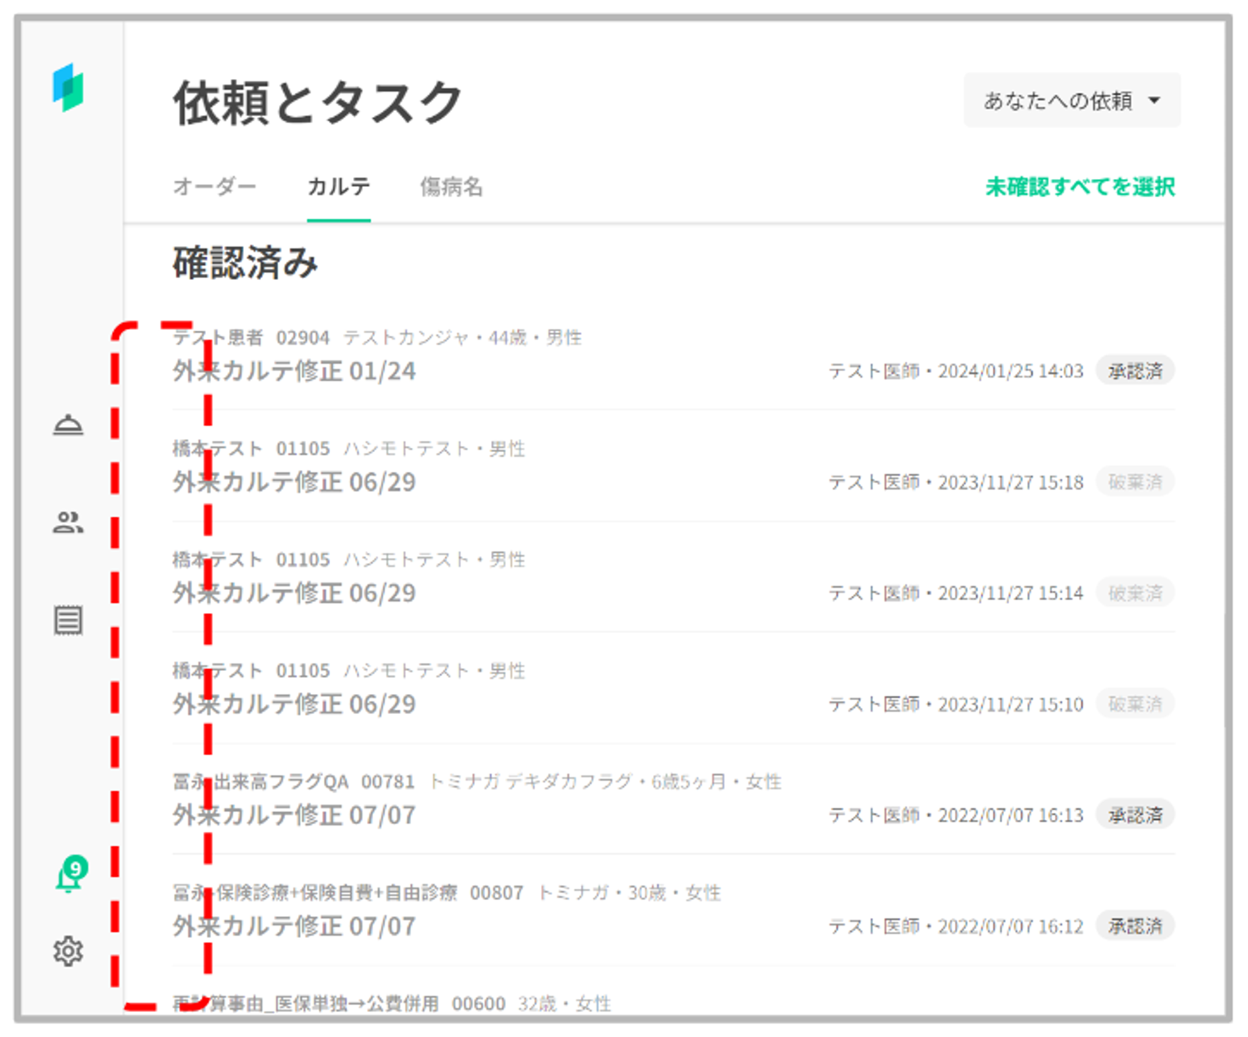The width and height of the screenshot is (1248, 1037).
Task: Click 承認済 badge on the 2024/01/25 row
Action: pyautogui.click(x=1134, y=371)
